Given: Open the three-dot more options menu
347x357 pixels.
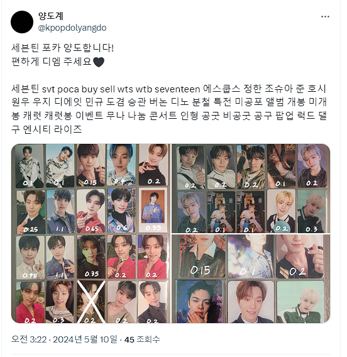Looking at the screenshot, I should click(325, 16).
